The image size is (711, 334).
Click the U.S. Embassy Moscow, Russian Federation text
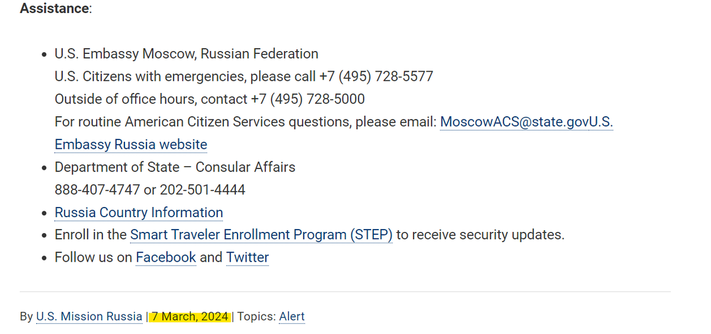187,54
